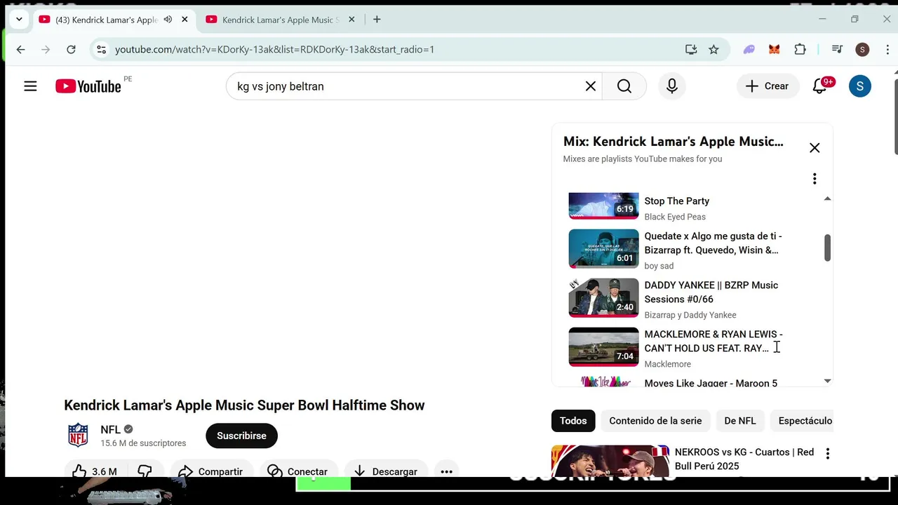Click the purple extension icon

[x=749, y=49]
